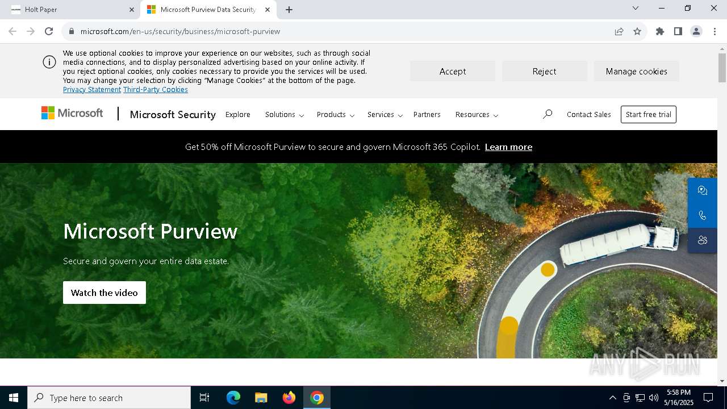Click the browser back arrow
The width and height of the screenshot is (727, 409).
click(x=12, y=31)
